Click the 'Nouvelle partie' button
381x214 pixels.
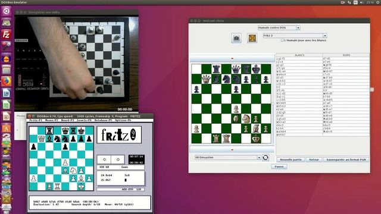pos(291,160)
